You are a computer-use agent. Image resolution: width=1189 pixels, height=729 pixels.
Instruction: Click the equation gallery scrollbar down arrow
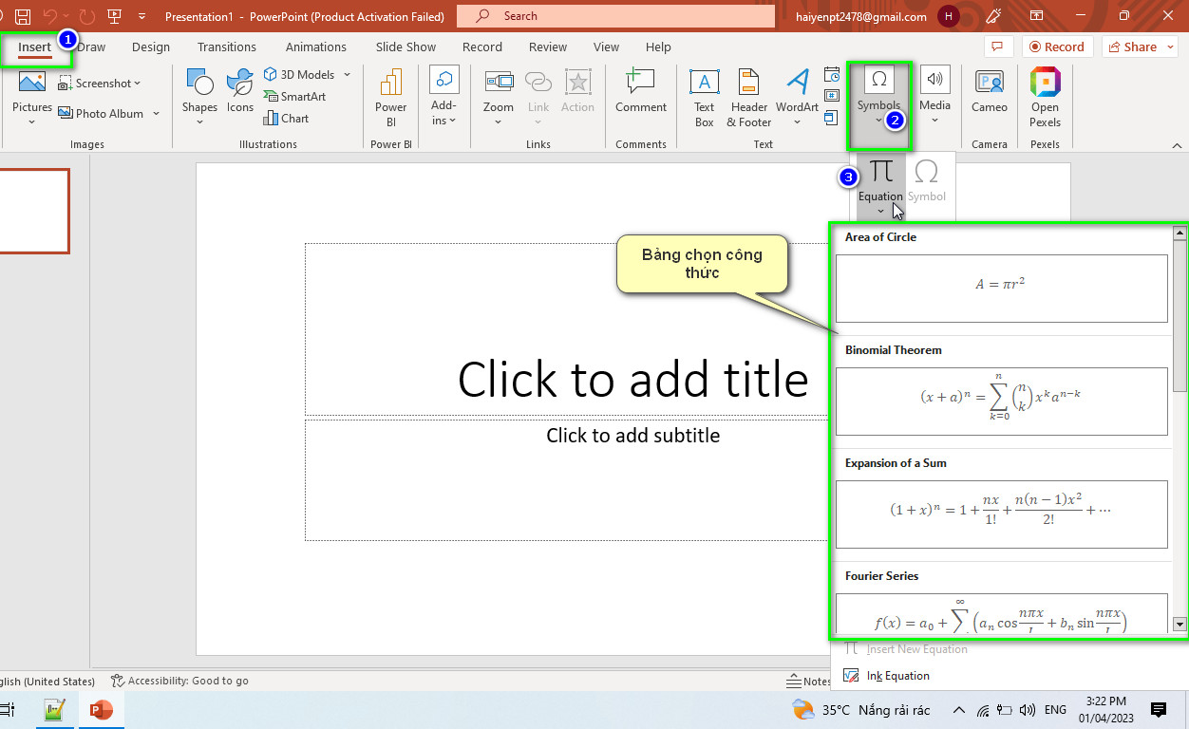1180,624
